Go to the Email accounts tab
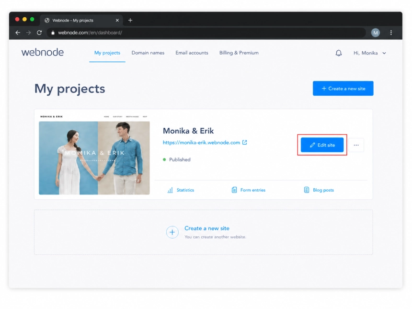The width and height of the screenshot is (412, 309). 192,53
